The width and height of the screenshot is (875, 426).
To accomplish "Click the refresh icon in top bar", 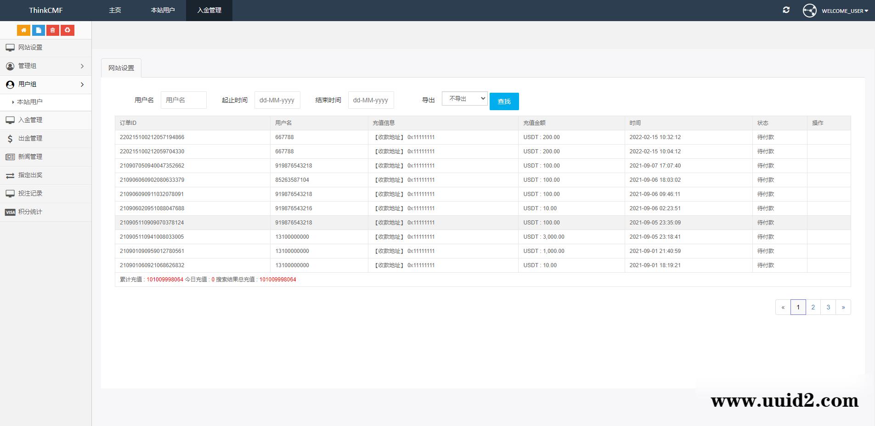I will [786, 10].
